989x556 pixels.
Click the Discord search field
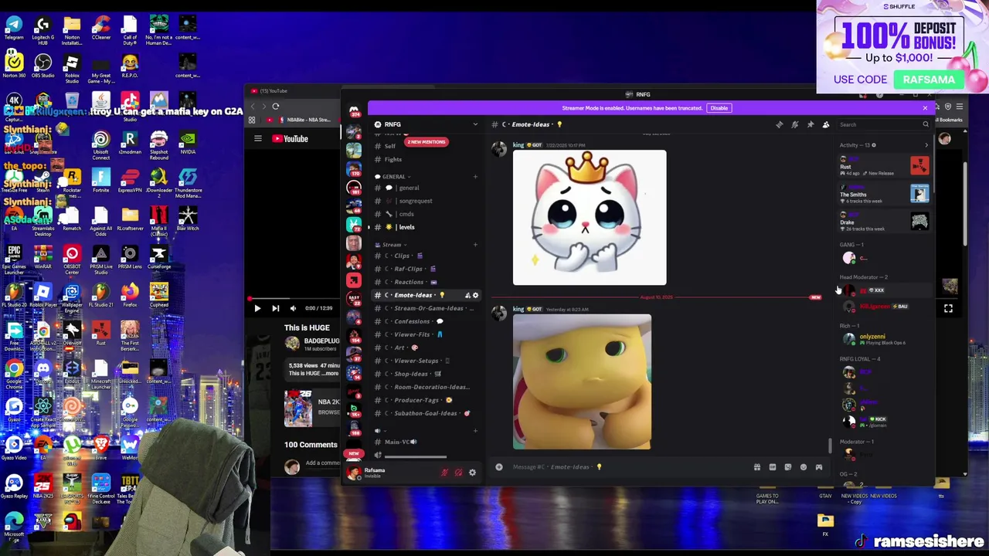pyautogui.click(x=884, y=124)
